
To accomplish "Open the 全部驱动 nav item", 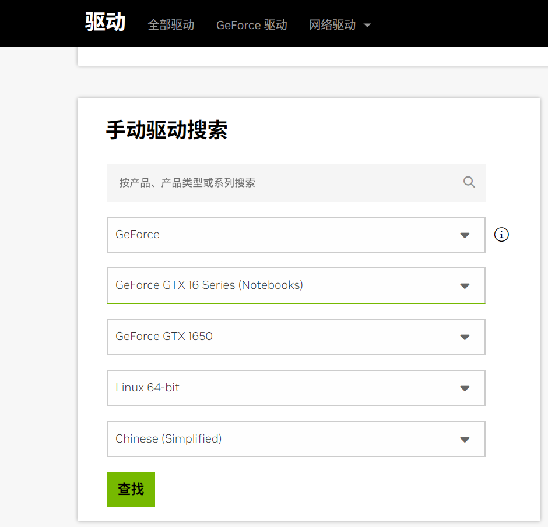I will click(x=171, y=25).
